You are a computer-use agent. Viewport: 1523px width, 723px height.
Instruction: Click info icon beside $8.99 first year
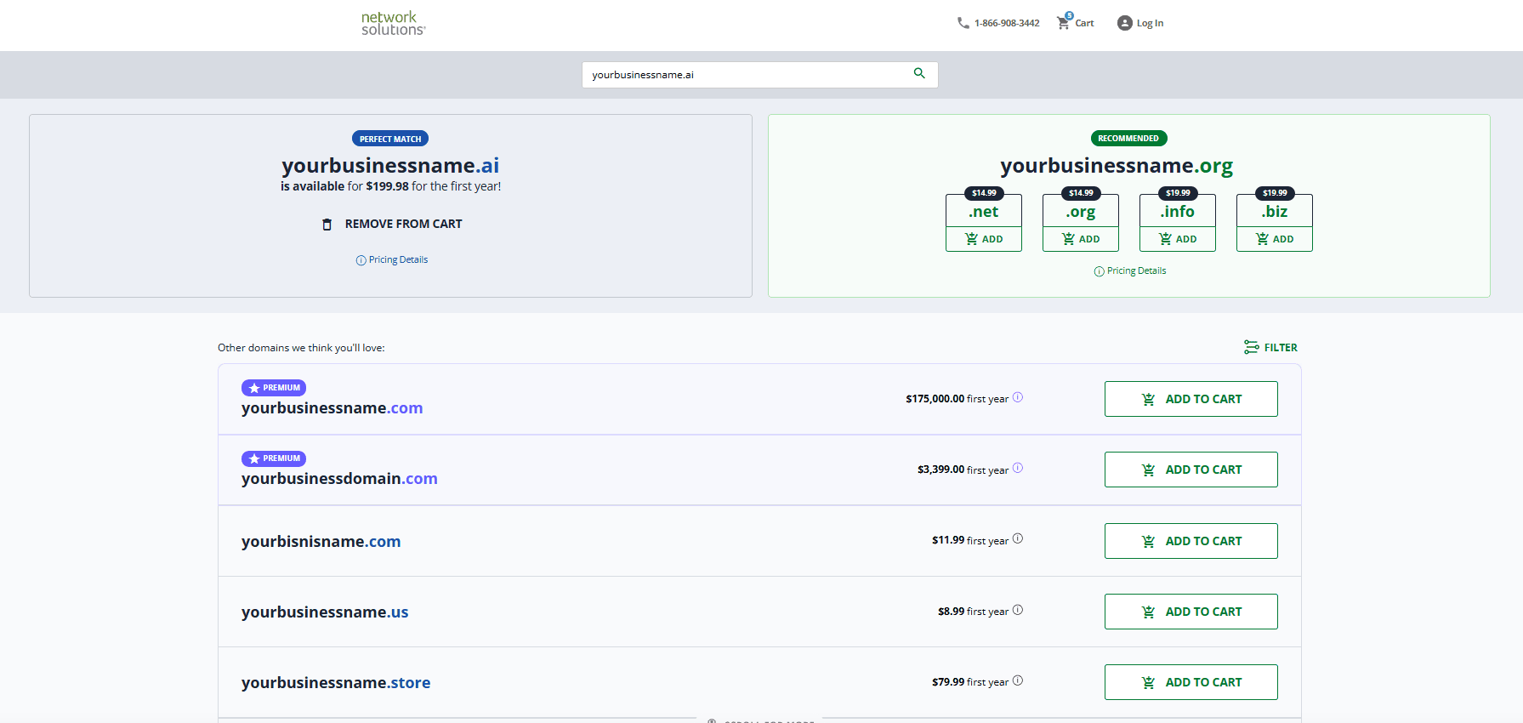pyautogui.click(x=1018, y=610)
